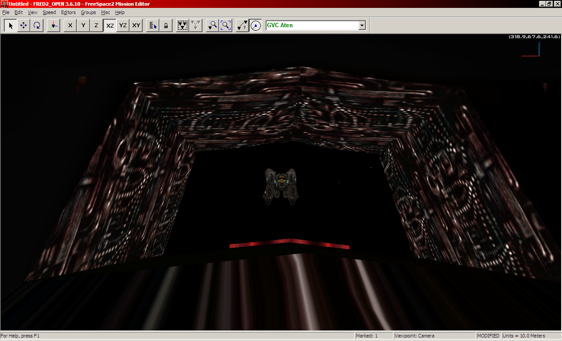Constrain movement to the Z axis
Screen dimensions: 562x341
point(97,25)
